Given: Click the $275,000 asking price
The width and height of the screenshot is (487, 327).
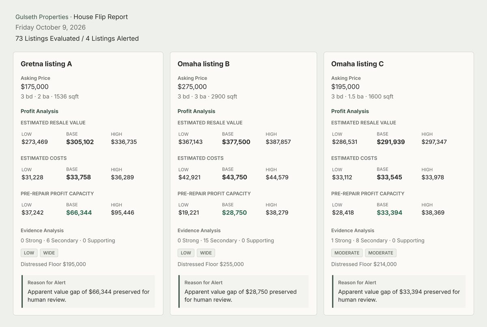Looking at the screenshot, I should 192,87.
